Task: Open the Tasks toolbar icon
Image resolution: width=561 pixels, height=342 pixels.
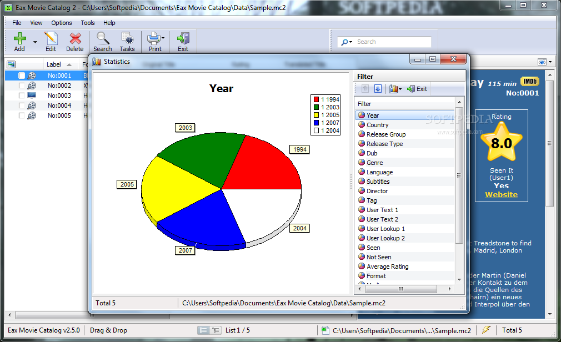Action: 127,38
